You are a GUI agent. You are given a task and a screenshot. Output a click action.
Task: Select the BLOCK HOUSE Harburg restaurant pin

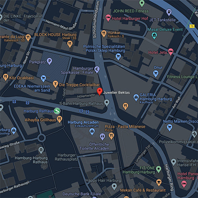tap(70, 44)
